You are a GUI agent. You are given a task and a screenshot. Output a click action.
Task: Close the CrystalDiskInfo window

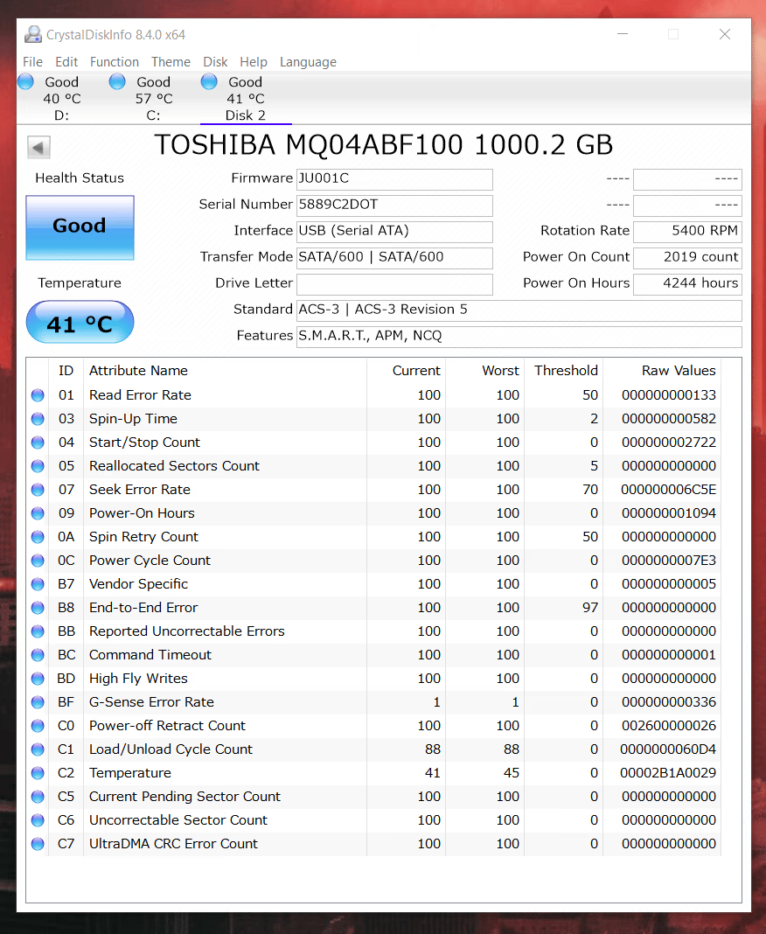[724, 34]
